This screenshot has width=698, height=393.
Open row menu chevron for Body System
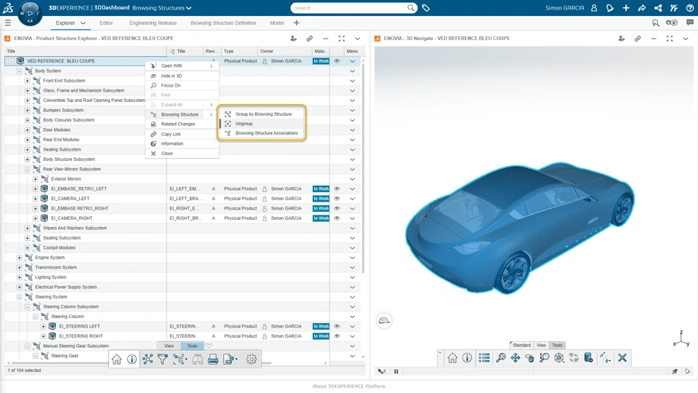pos(352,71)
